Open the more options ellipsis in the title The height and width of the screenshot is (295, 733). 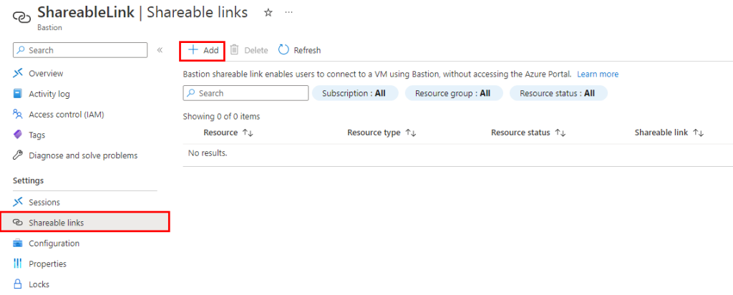(289, 12)
